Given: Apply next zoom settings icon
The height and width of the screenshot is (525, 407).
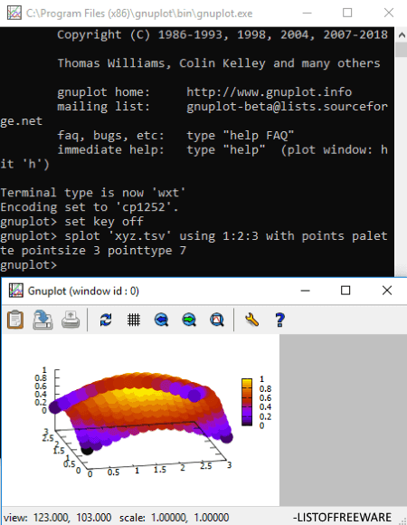Looking at the screenshot, I should (x=189, y=320).
